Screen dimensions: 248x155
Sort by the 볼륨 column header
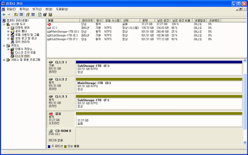pos(63,21)
